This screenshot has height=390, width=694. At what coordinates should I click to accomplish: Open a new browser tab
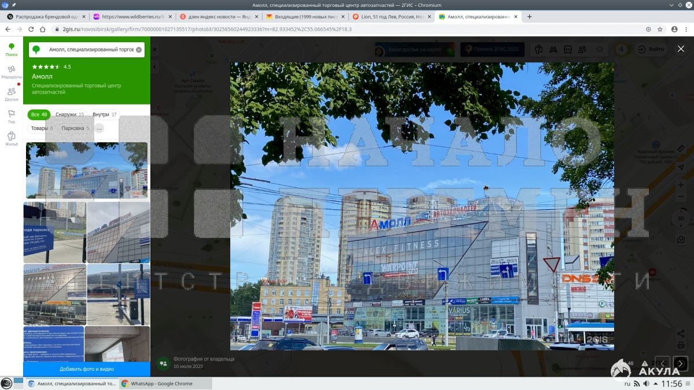pyautogui.click(x=529, y=17)
